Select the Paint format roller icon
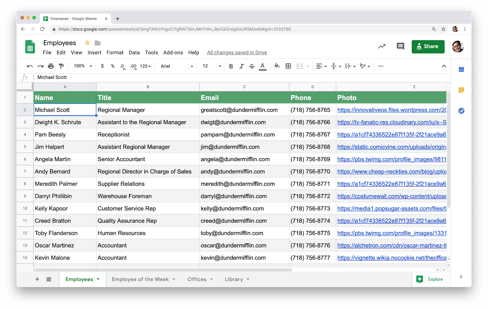This screenshot has height=309, width=488. click(x=61, y=66)
